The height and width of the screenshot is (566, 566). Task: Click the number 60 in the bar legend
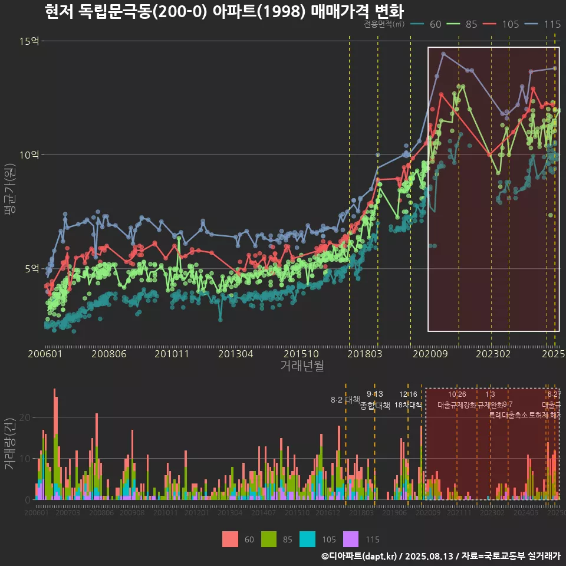click(249, 539)
